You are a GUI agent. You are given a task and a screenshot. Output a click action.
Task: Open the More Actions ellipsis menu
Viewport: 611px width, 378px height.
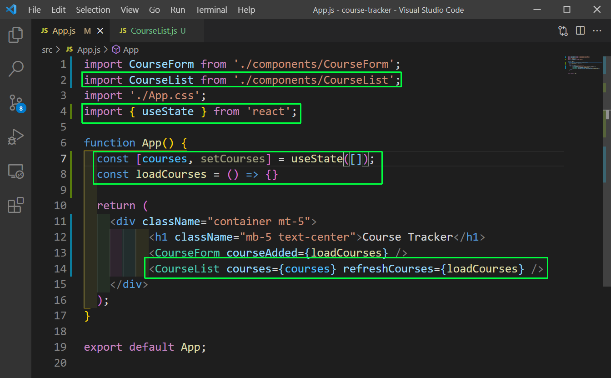tap(597, 31)
